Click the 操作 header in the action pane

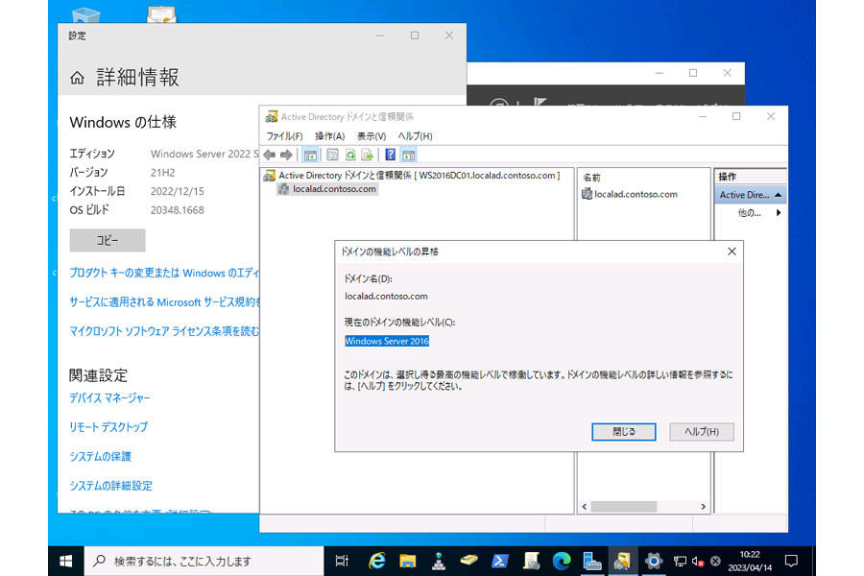(728, 177)
